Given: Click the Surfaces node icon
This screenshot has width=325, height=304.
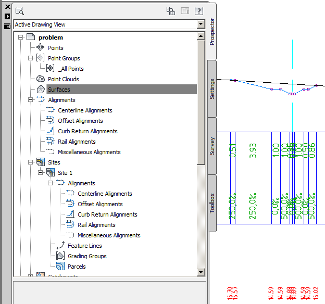Looking at the screenshot, I should (41, 90).
